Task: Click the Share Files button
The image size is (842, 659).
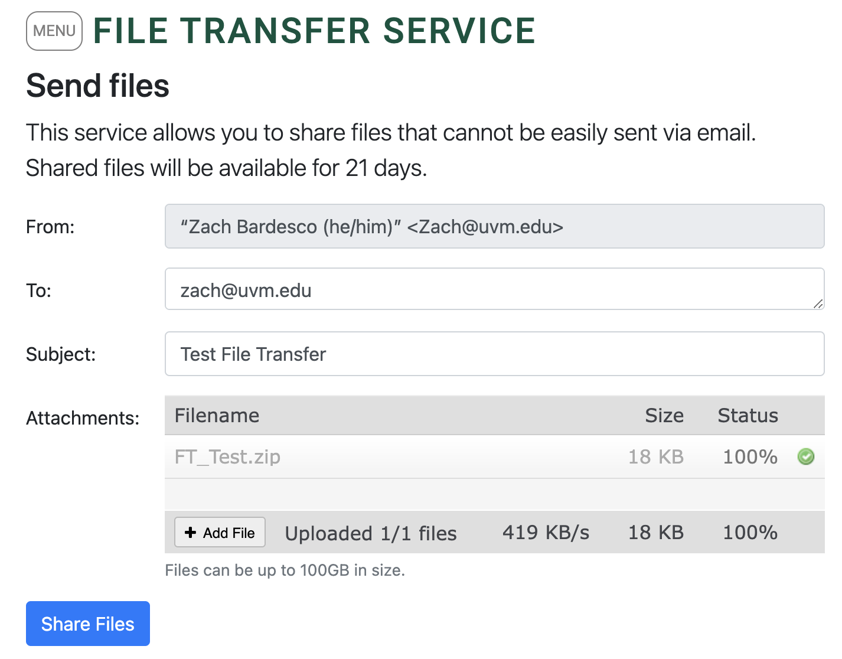Action: pos(88,624)
